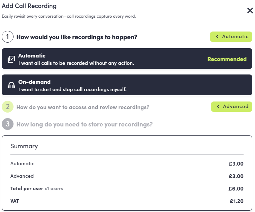Click the VAT £1.20 amount
This screenshot has height=212, width=255.
pos(236,201)
